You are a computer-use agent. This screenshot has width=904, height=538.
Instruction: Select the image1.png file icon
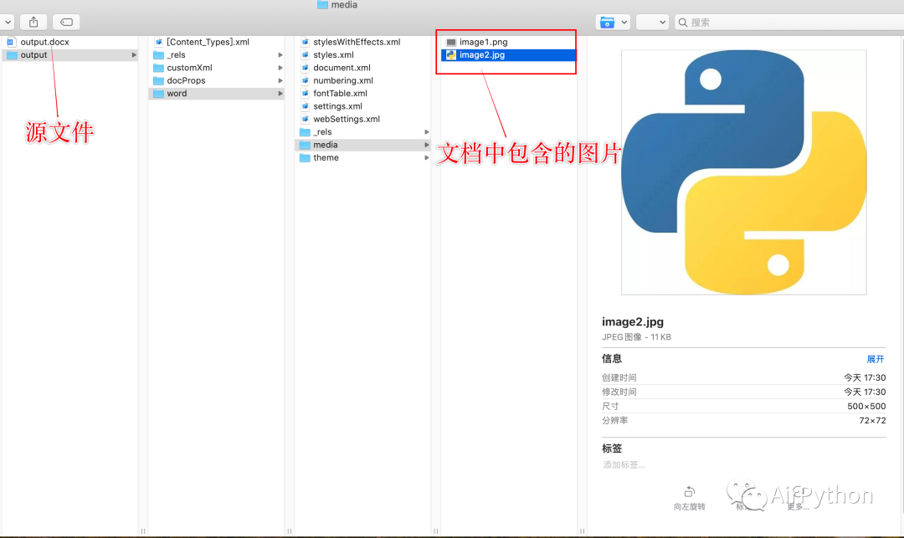[451, 42]
